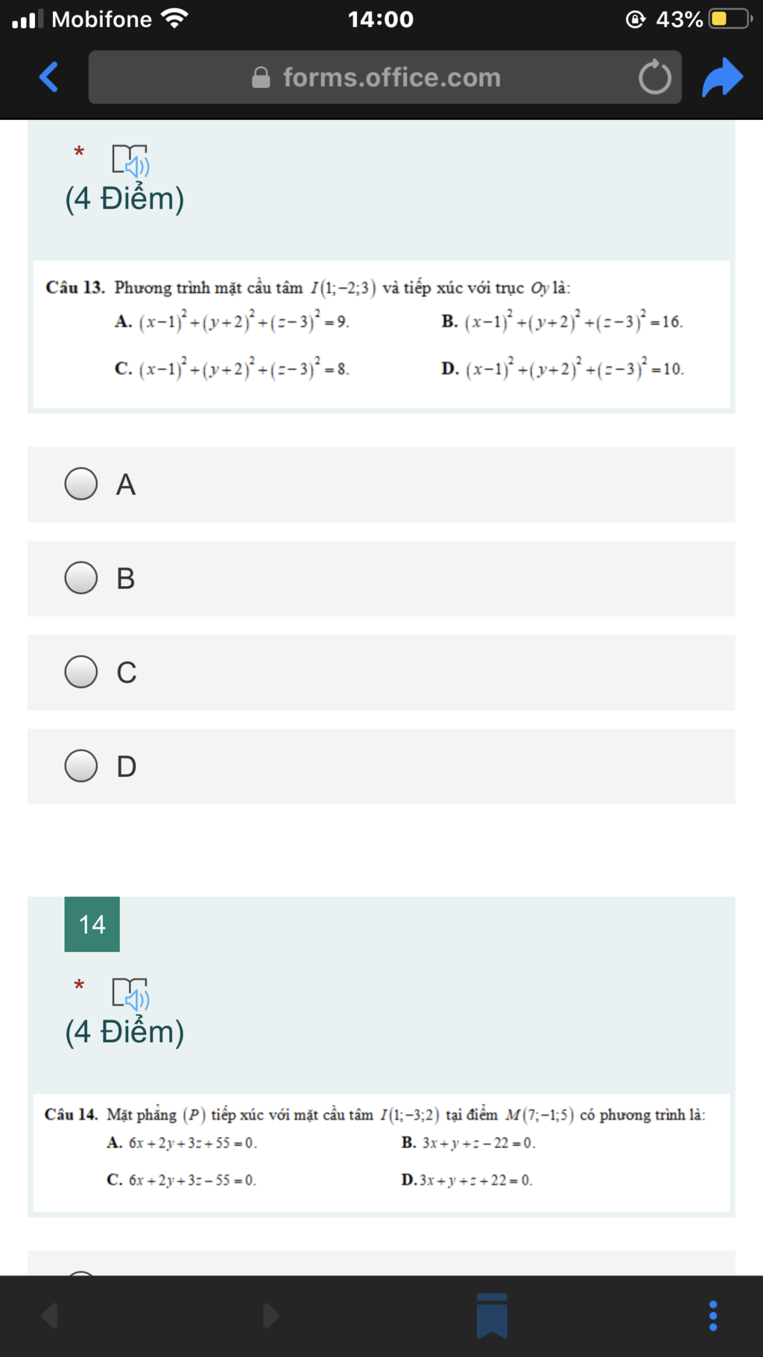Image resolution: width=763 pixels, height=1357 pixels.
Task: Choose option D radio button
Action: [x=81, y=766]
